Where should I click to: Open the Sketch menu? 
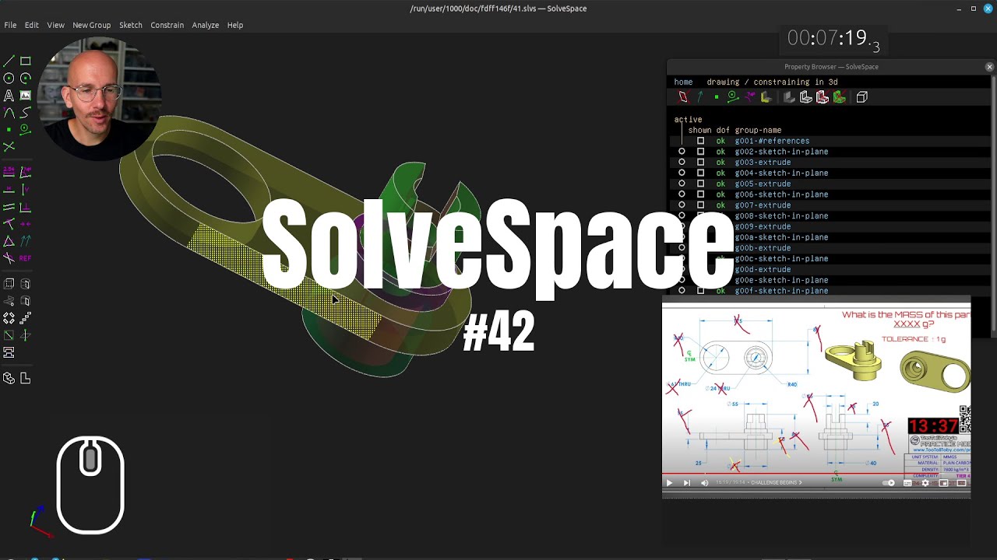130,25
